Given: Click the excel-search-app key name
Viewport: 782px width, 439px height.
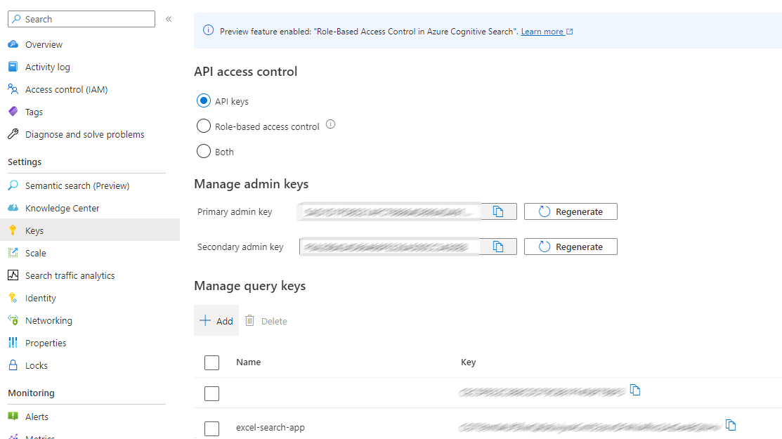Looking at the screenshot, I should (x=271, y=428).
